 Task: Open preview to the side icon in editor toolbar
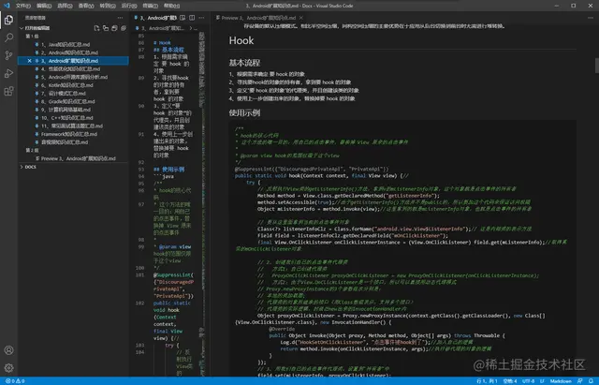pos(183,18)
